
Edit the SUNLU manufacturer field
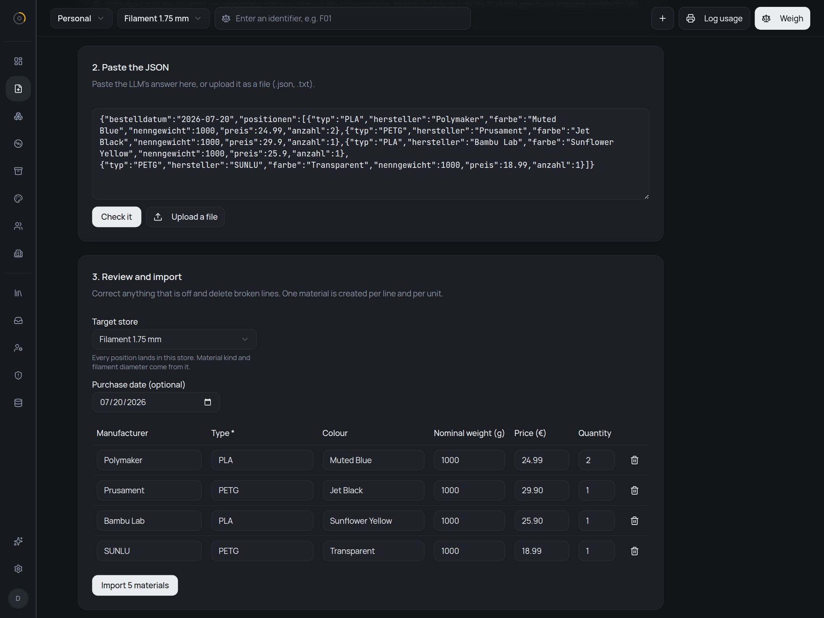point(149,551)
